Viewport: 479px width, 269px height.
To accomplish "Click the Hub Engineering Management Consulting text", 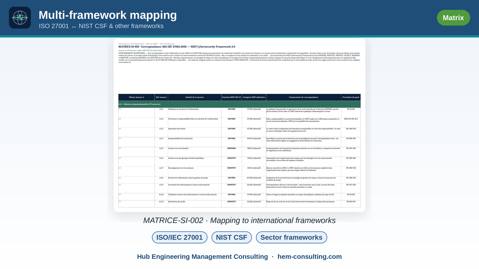I will point(202,256).
